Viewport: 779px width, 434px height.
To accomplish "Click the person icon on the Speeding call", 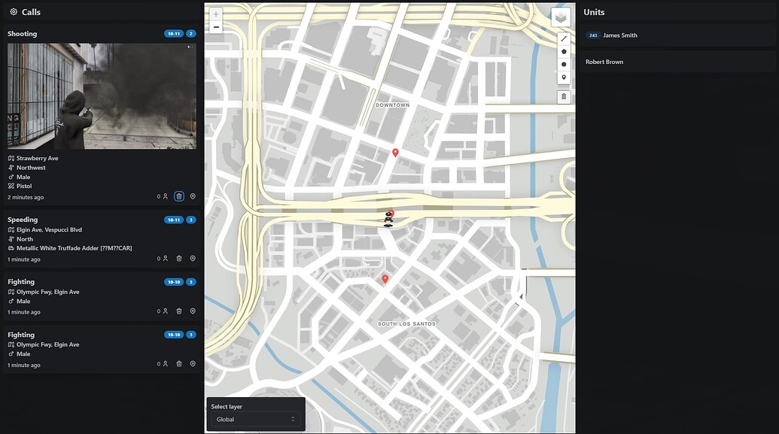I will click(x=165, y=257).
